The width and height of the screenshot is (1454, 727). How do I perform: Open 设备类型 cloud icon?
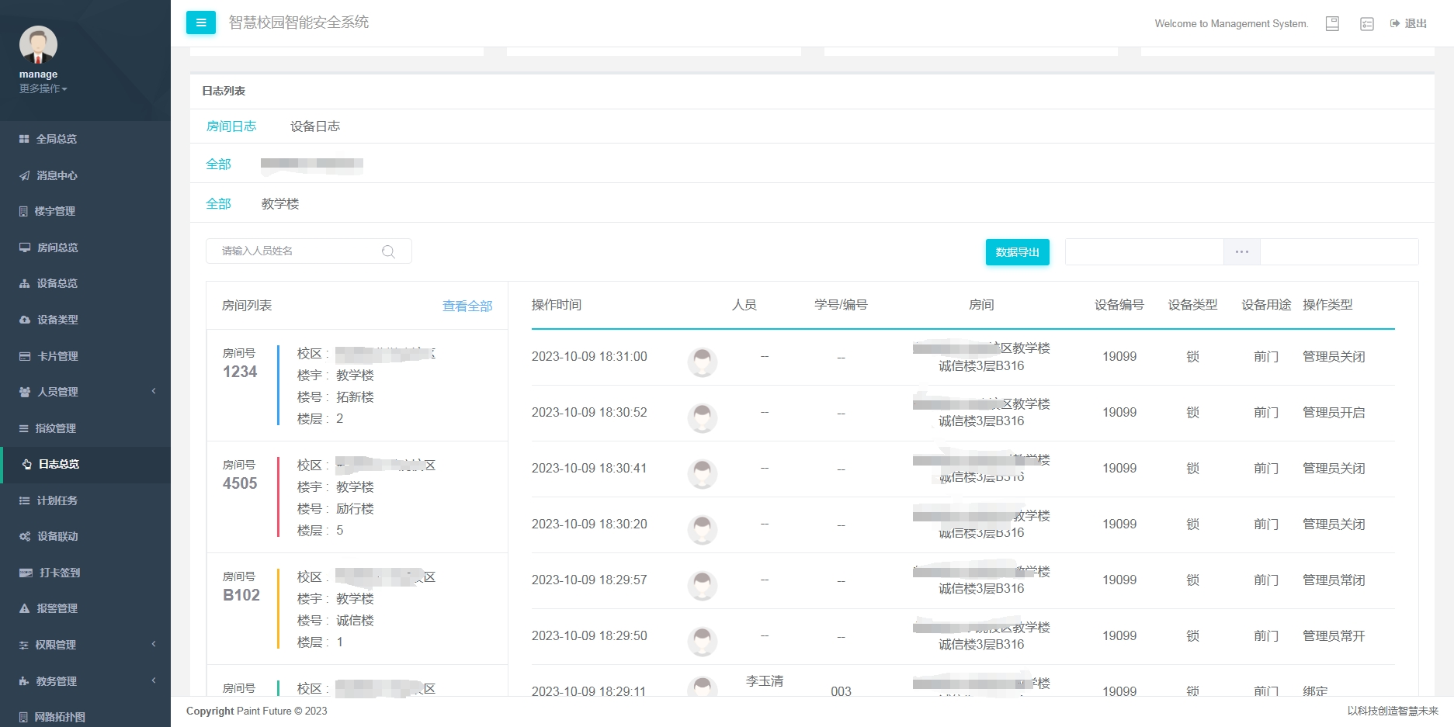25,320
